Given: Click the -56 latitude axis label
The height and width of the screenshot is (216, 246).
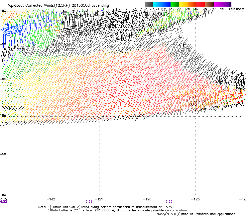Looking at the screenshot, I should [3, 115].
